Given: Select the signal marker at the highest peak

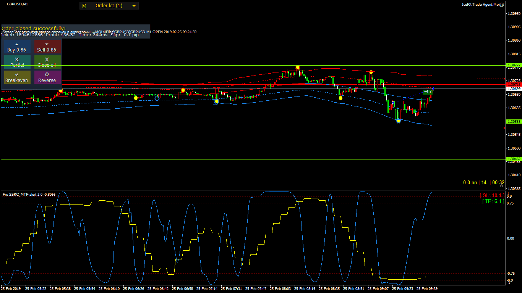Looking at the screenshot, I should coord(298,68).
